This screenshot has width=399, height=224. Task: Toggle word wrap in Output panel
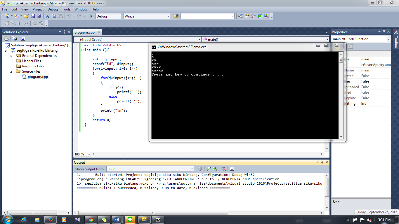232,169
